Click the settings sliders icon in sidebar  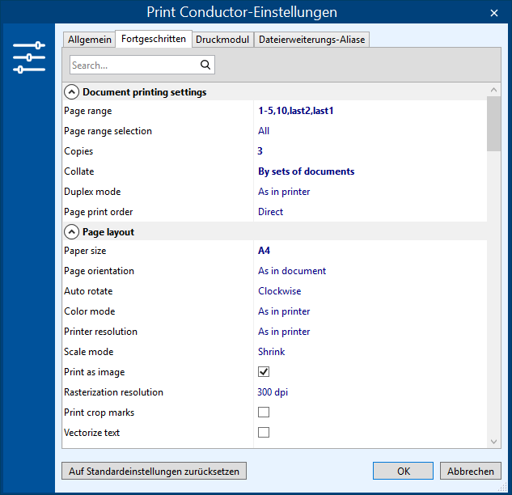[29, 57]
